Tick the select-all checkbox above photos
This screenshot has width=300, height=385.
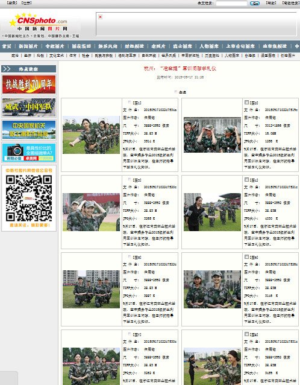point(176,92)
